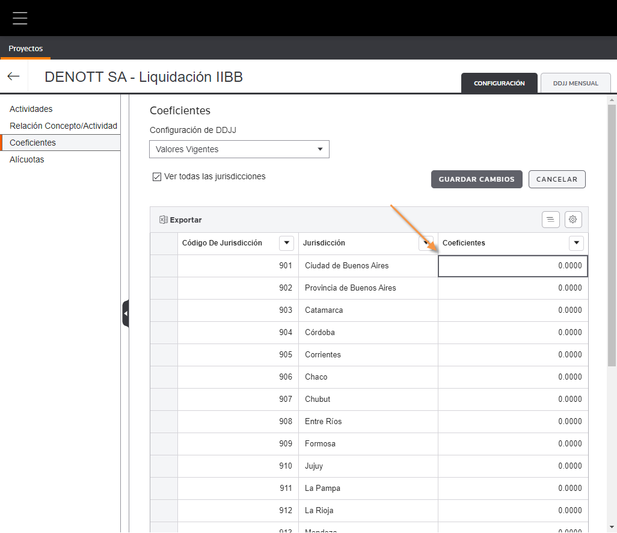The width and height of the screenshot is (617, 533).
Task: Click the Excel icon beside Exportar
Action: (x=164, y=220)
